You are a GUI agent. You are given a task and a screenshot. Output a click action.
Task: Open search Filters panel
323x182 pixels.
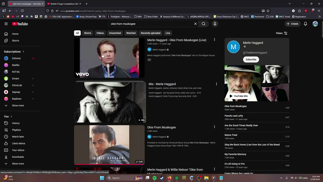282,33
